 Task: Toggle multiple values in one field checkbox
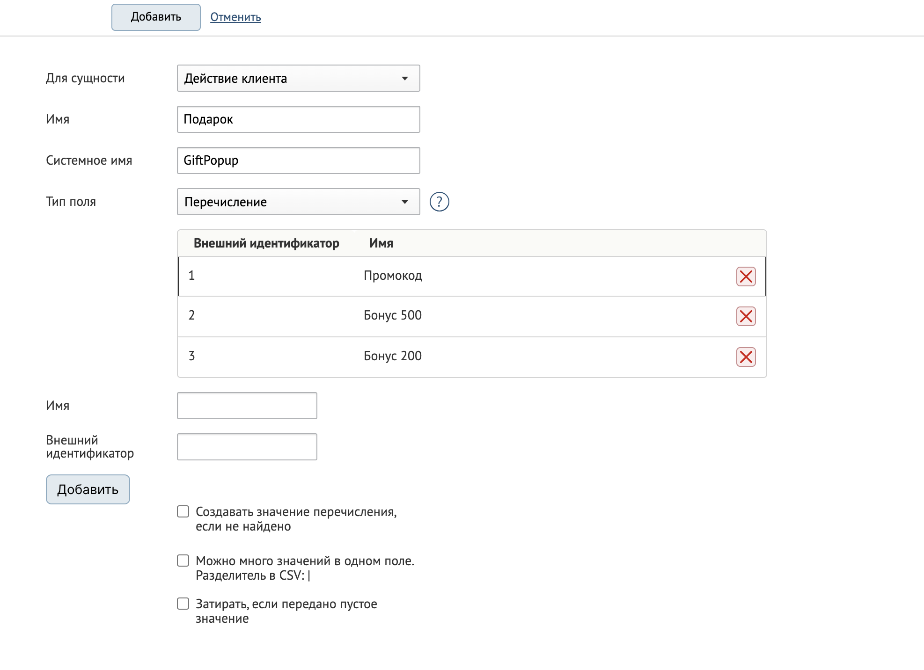tap(183, 561)
